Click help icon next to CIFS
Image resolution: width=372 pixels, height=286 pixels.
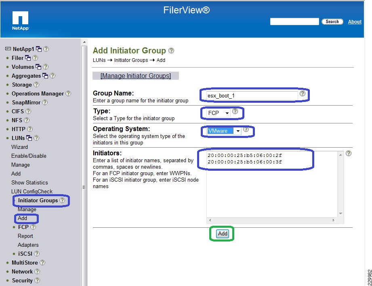[28, 111]
